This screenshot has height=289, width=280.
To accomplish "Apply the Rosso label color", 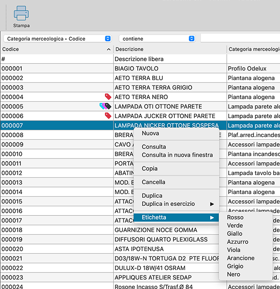I will pos(235,218).
